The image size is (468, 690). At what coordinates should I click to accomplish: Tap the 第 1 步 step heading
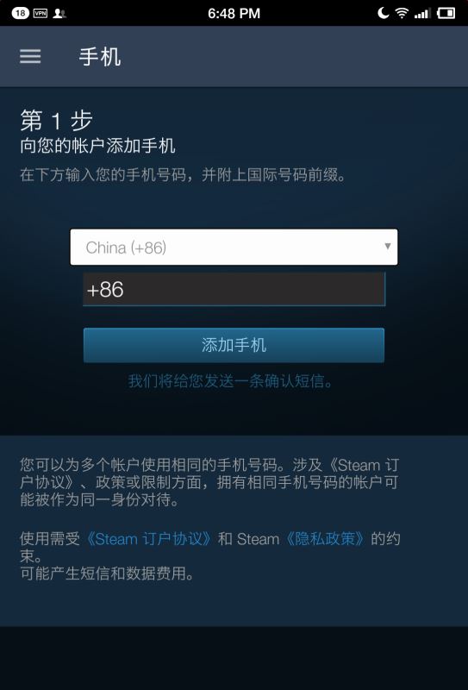coord(56,121)
